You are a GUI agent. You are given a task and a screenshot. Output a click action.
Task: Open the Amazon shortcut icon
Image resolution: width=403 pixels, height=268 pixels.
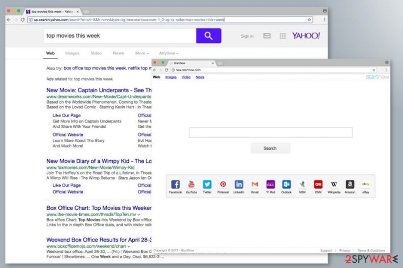tap(350, 184)
